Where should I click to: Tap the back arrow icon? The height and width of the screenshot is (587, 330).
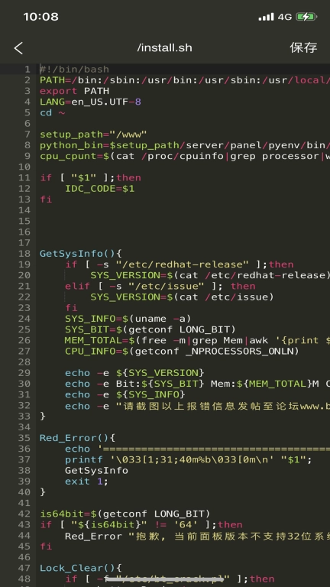[18, 48]
